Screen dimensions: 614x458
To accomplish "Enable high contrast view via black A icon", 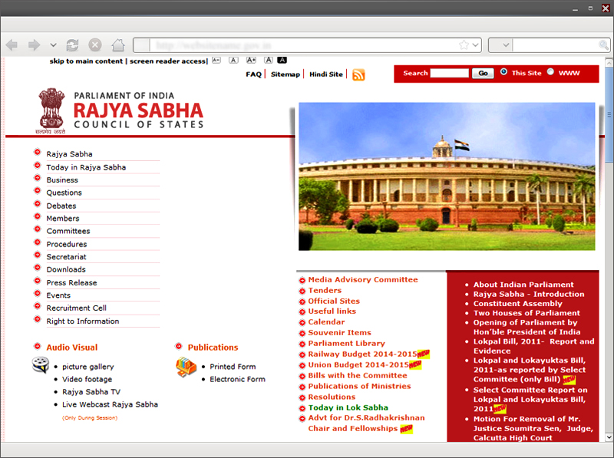I will coord(282,60).
